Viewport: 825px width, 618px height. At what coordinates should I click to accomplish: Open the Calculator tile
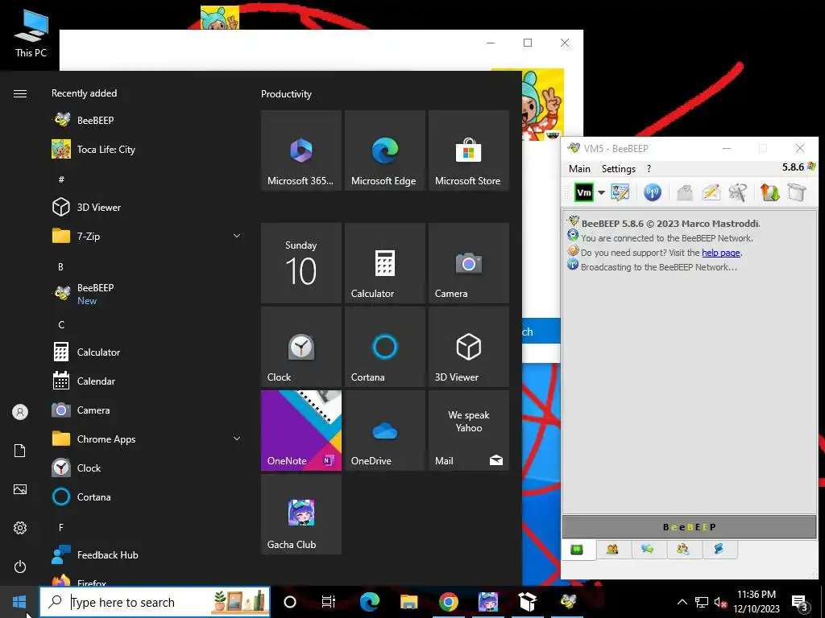(x=384, y=263)
